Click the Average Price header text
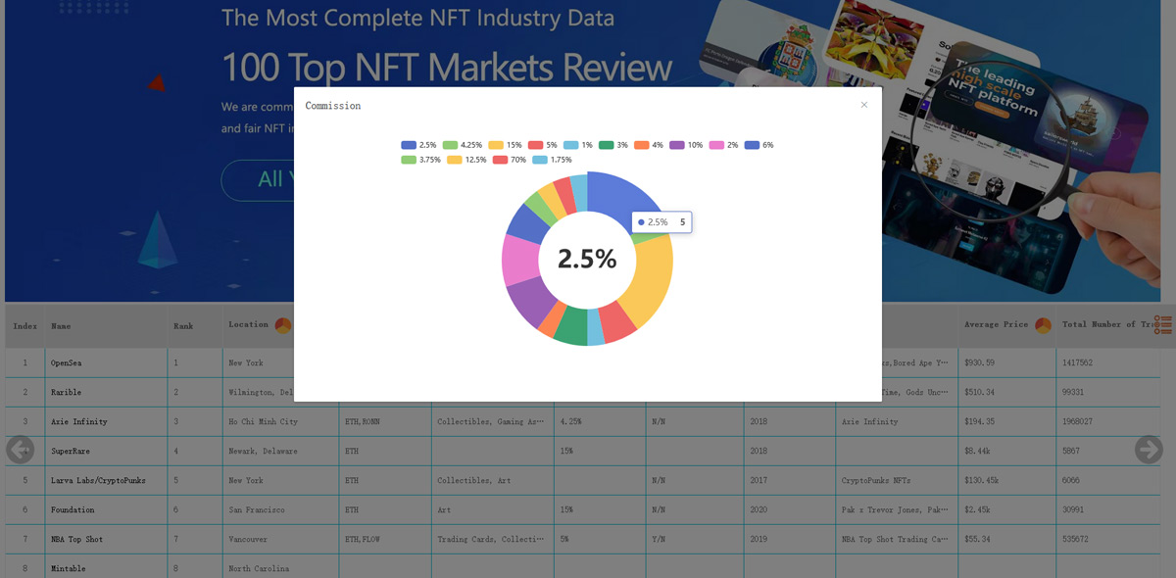The image size is (1176, 578). [x=997, y=324]
